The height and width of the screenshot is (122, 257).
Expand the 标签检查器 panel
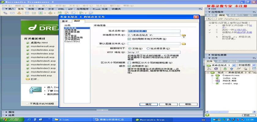(x=209, y=55)
